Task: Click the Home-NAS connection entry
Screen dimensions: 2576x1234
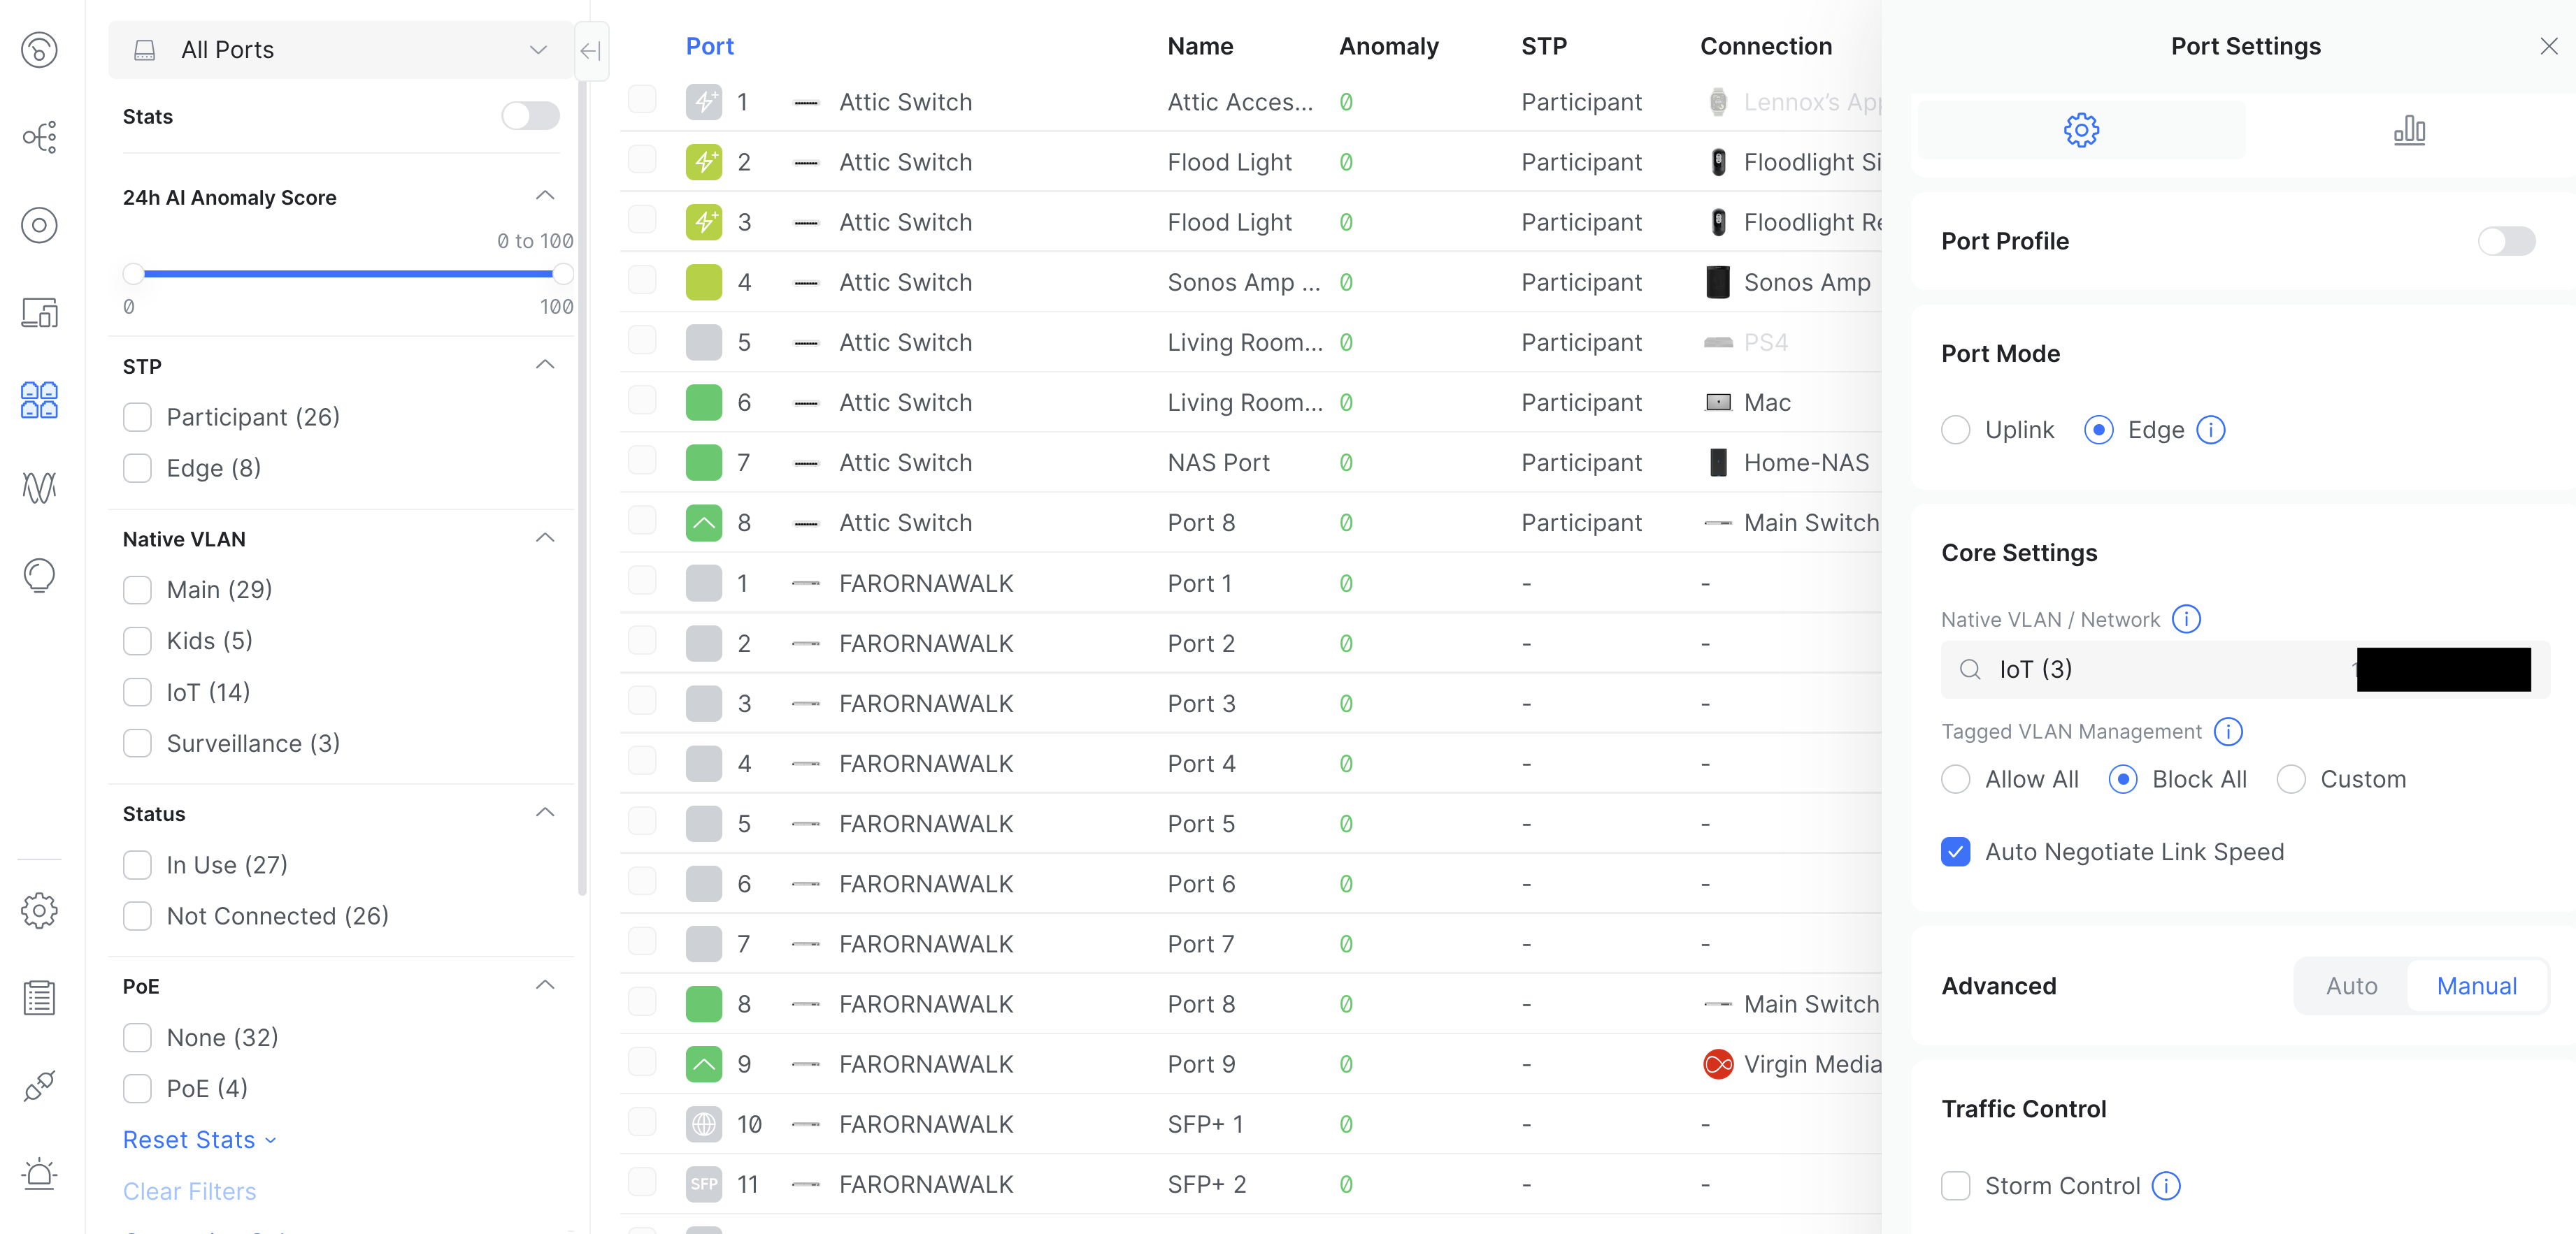Action: click(x=1788, y=463)
